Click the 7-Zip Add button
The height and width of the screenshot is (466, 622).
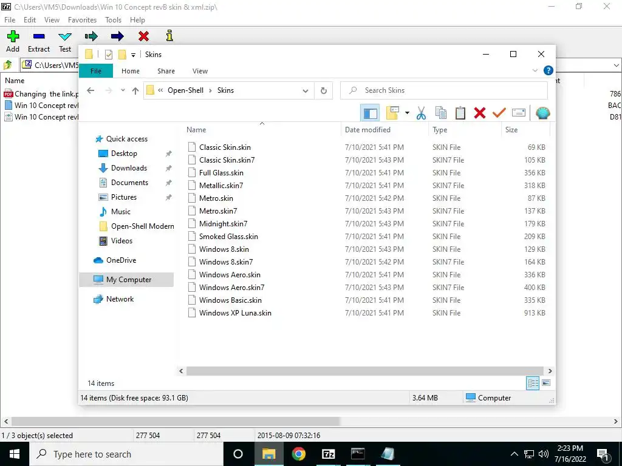pos(13,42)
